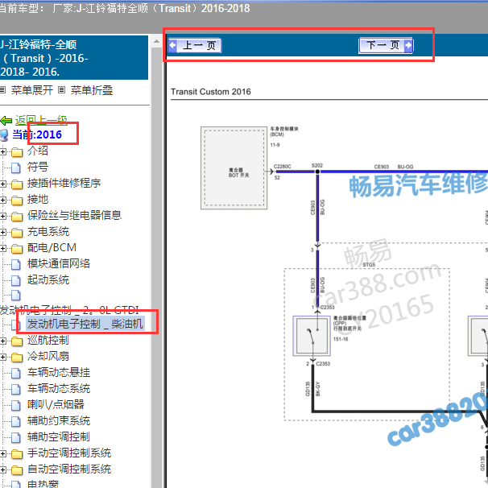This screenshot has height=488, width=488.
Task: Click the 充电系统 folder label
Action: 48,232
